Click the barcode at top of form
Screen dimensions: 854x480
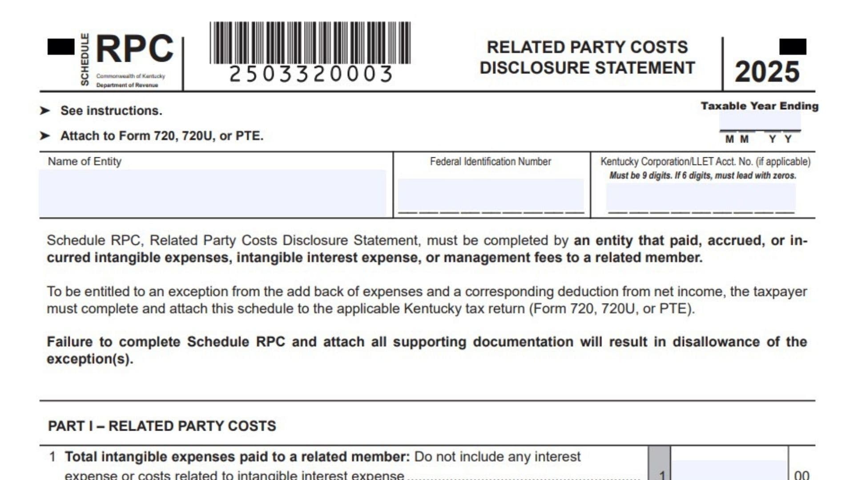[310, 43]
